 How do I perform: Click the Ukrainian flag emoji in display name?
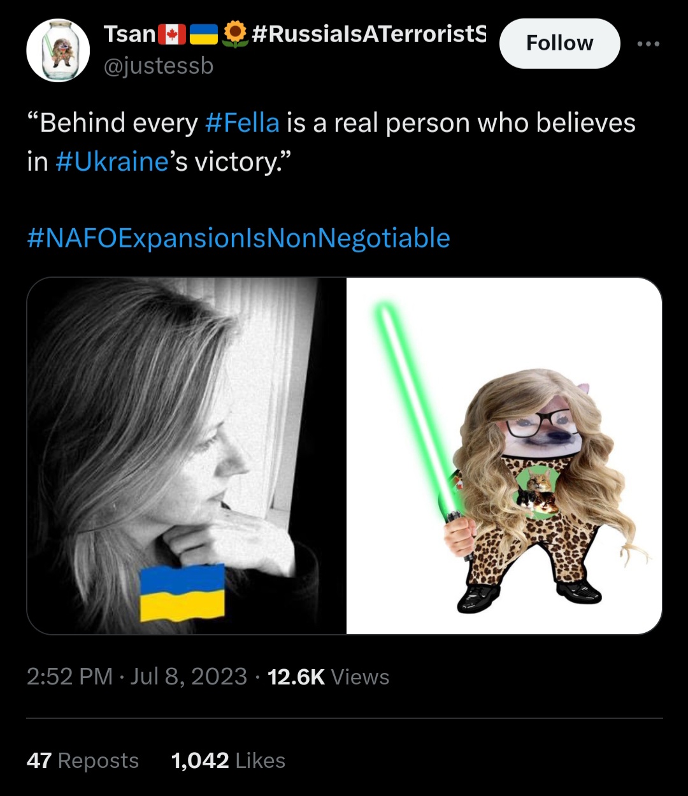pos(204,34)
